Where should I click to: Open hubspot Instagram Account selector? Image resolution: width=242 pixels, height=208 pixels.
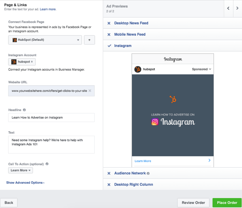[x=22, y=62]
